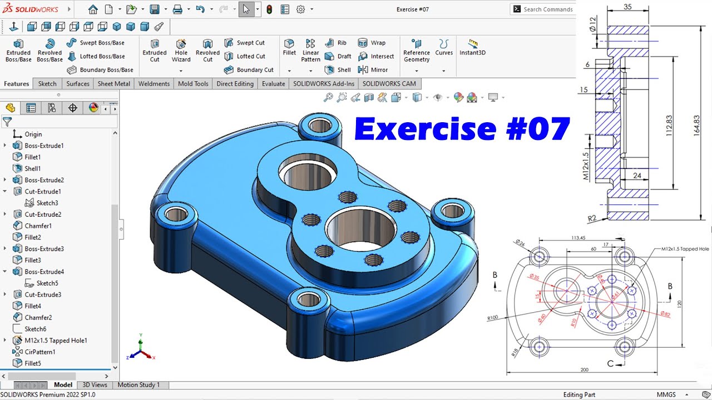
Task: Open the DisplayManager tab icon
Action: 93,108
